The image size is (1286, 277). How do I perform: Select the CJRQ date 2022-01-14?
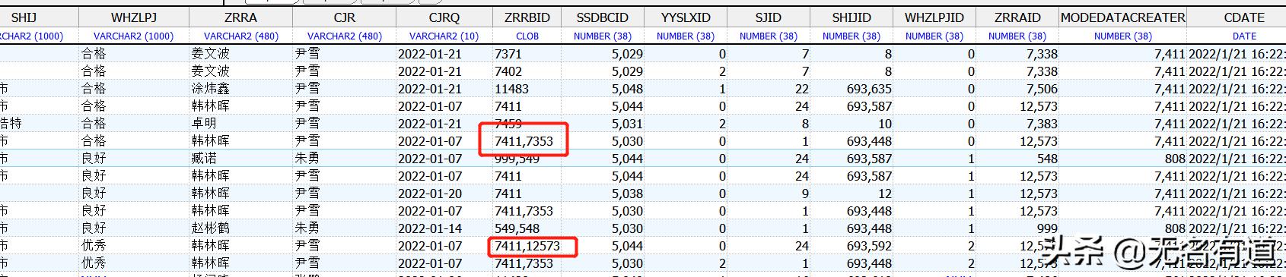430,228
